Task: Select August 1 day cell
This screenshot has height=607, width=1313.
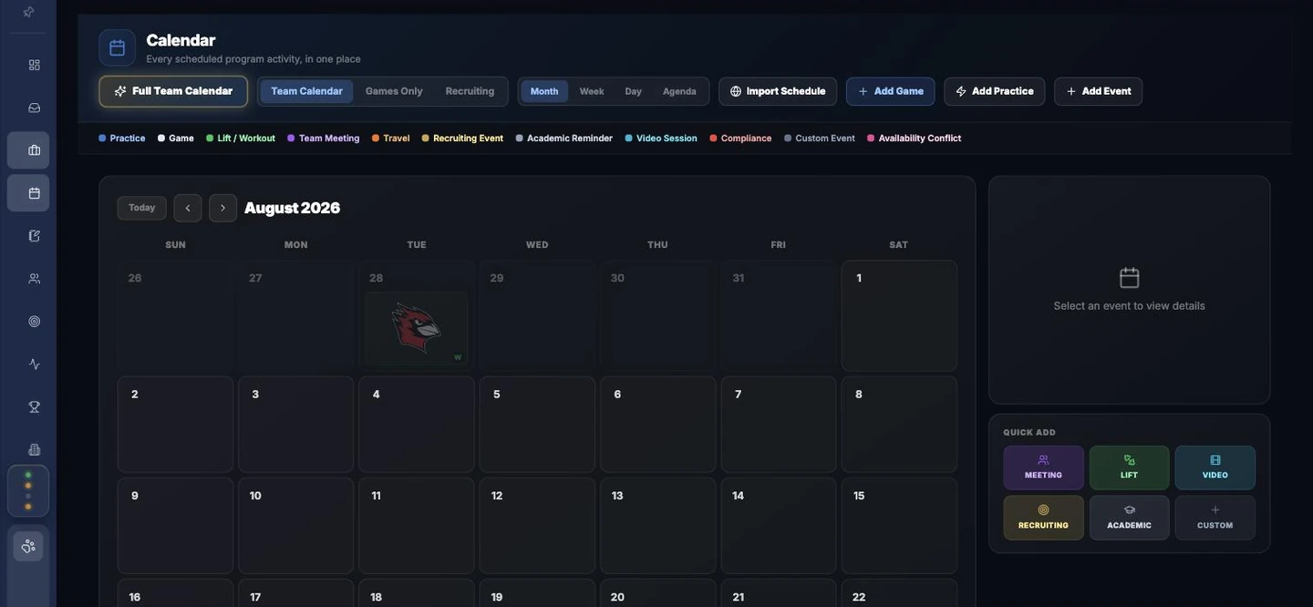Action: click(x=899, y=316)
